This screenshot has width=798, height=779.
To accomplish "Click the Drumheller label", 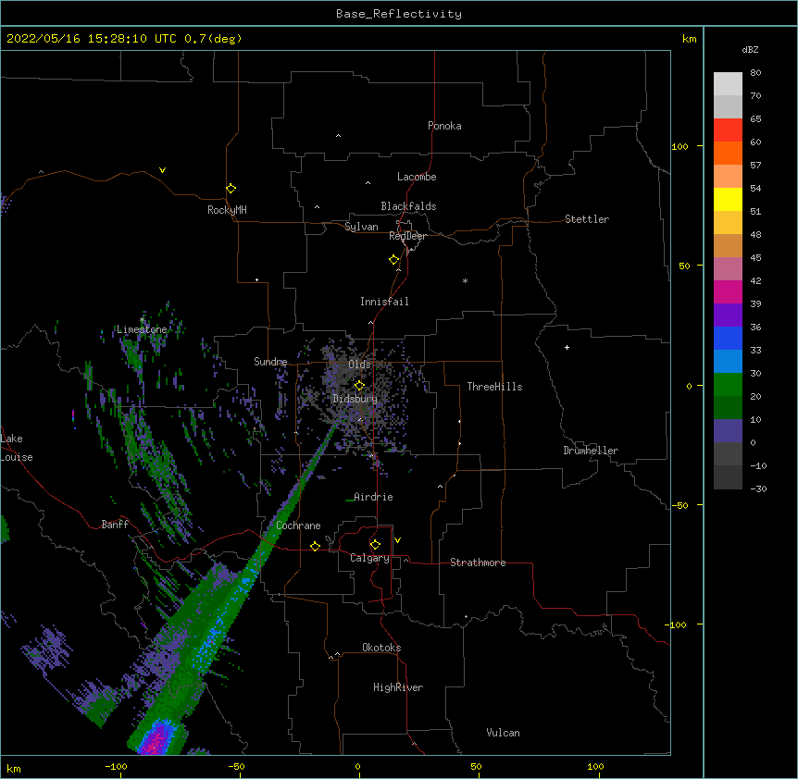I will (x=591, y=451).
